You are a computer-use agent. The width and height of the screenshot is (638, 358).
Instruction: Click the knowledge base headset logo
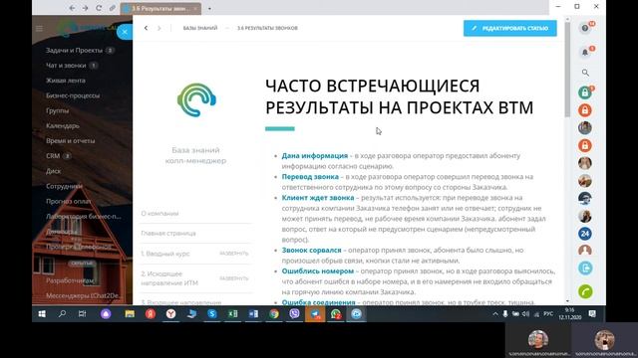(x=197, y=99)
